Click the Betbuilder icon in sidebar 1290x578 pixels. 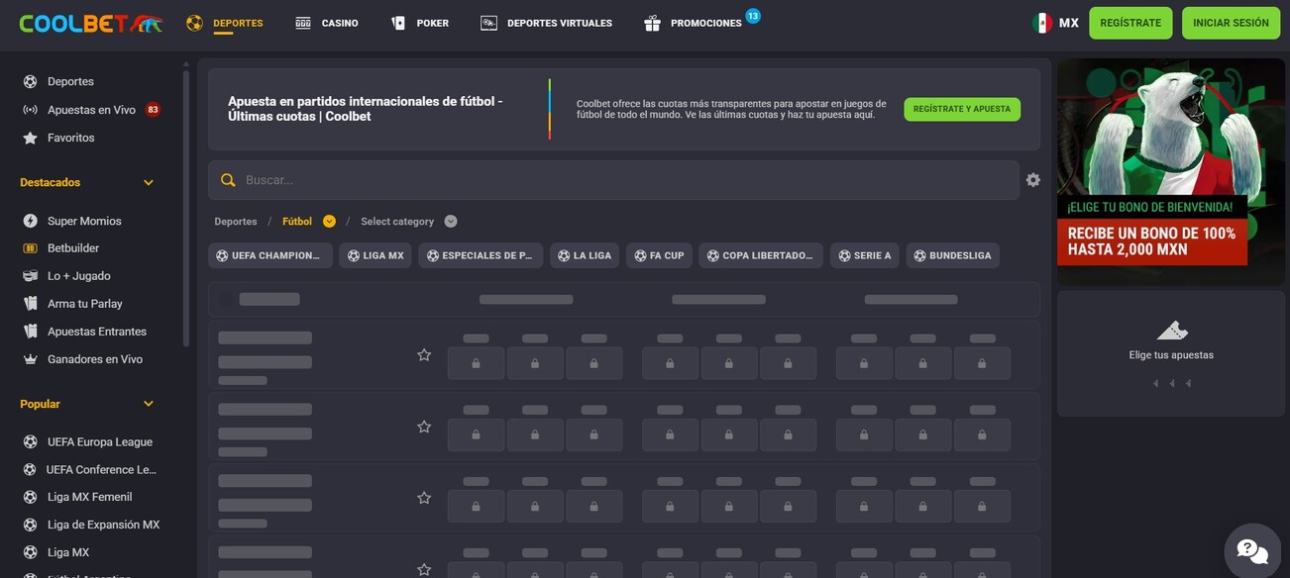click(31, 248)
